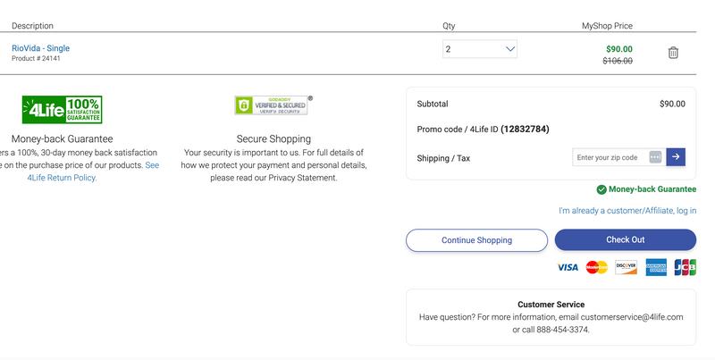The height and width of the screenshot is (360, 715).
Task: Click the Description column header
Action: [32, 26]
